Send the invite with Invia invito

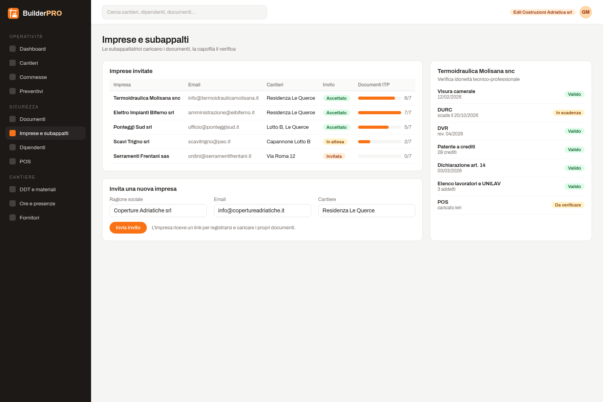[x=128, y=228]
